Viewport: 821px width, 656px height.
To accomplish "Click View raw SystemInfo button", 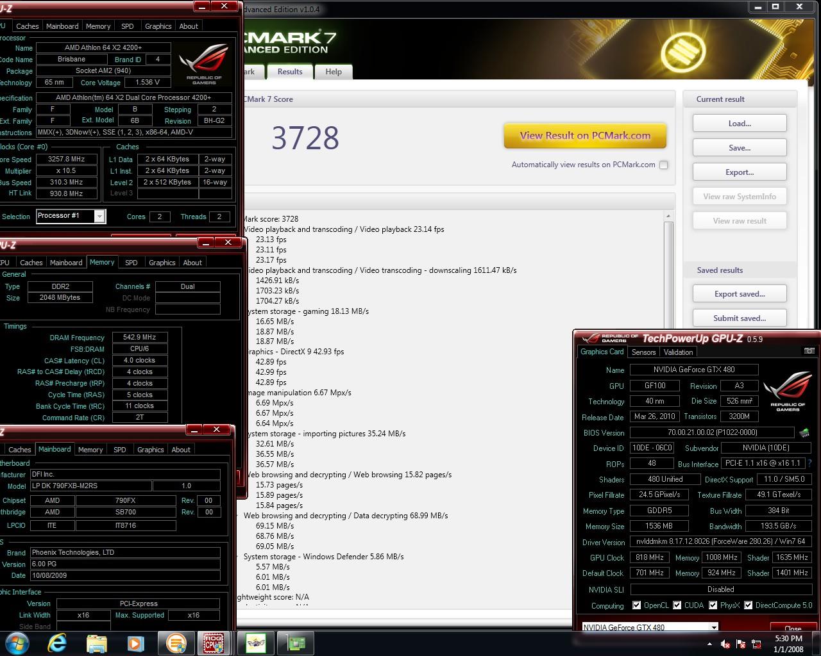I will coord(740,197).
